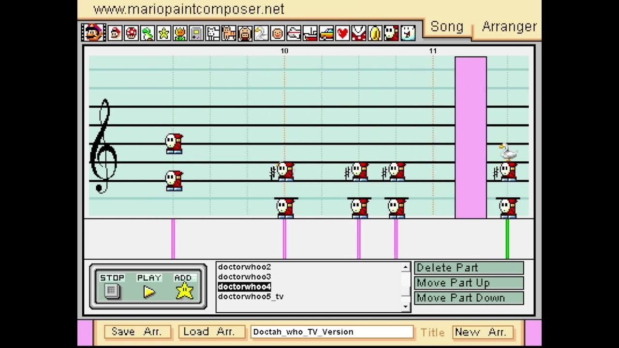
Task: Switch to the Song tab
Action: pyautogui.click(x=447, y=27)
